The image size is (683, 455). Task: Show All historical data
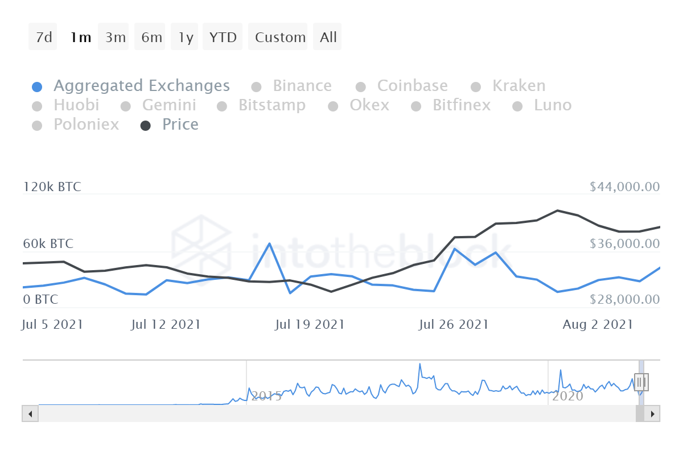point(328,38)
